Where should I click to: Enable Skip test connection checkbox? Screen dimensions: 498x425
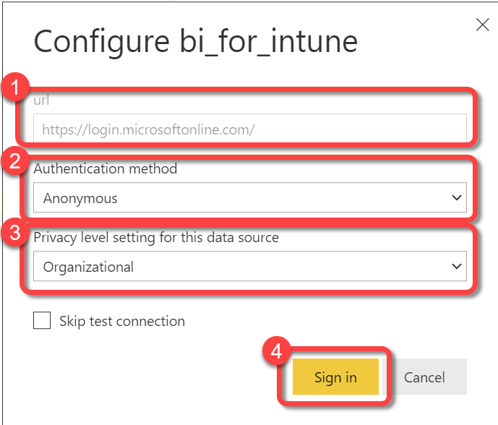(42, 320)
